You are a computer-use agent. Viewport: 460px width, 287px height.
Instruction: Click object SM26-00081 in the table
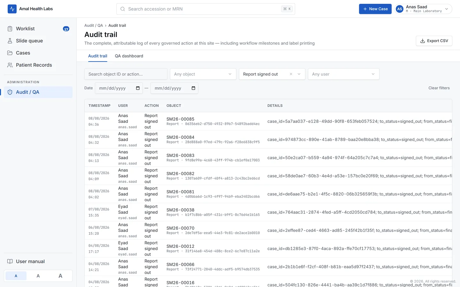click(180, 192)
